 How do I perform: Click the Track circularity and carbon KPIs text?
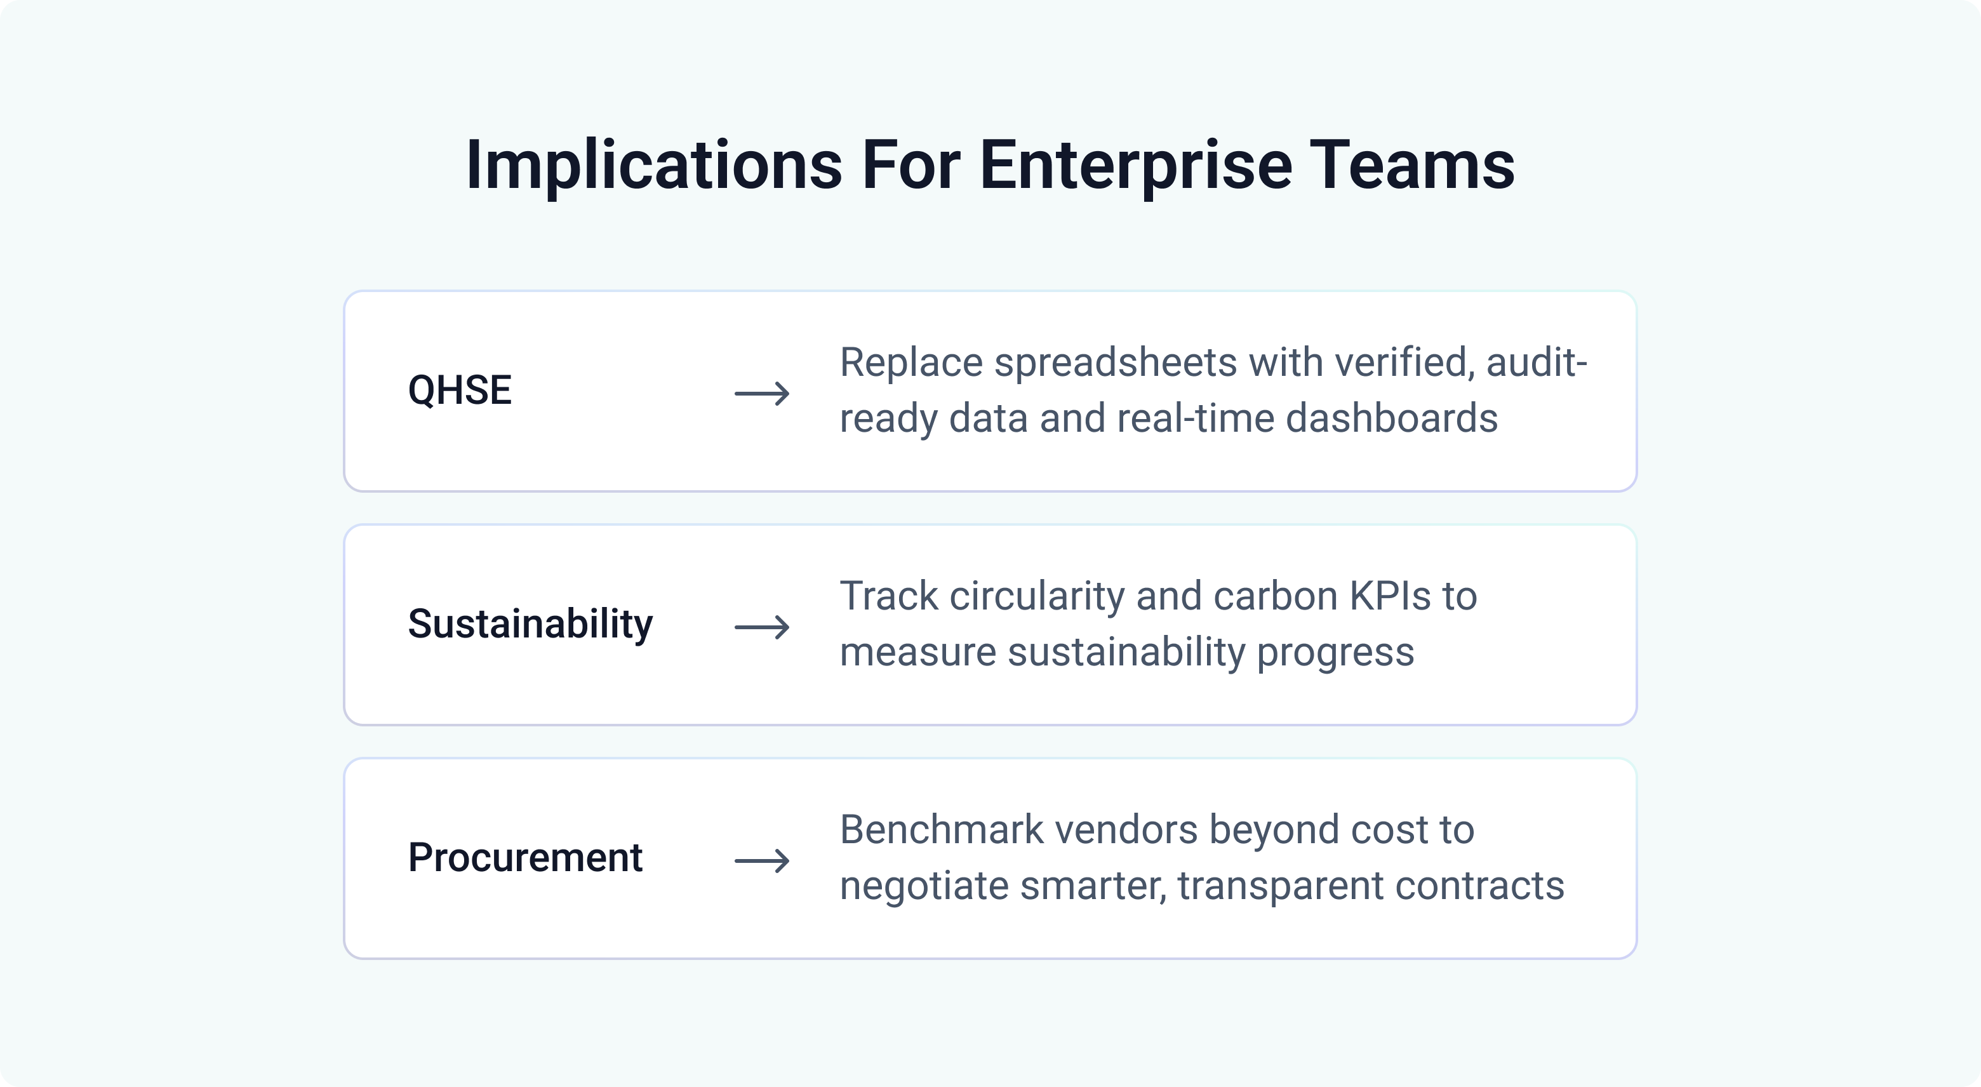[1157, 596]
